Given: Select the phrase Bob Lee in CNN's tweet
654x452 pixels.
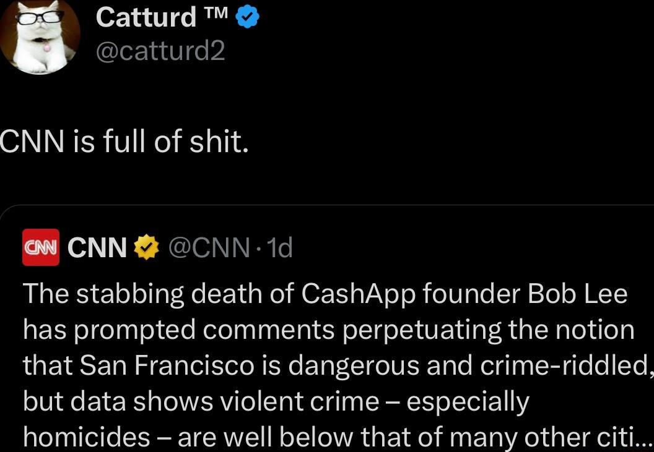Looking at the screenshot, I should click(x=579, y=294).
